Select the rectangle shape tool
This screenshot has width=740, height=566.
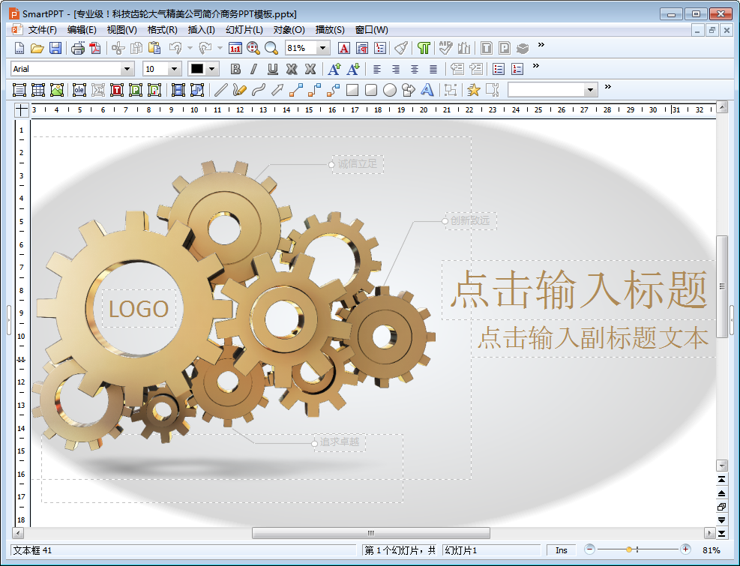[x=352, y=90]
